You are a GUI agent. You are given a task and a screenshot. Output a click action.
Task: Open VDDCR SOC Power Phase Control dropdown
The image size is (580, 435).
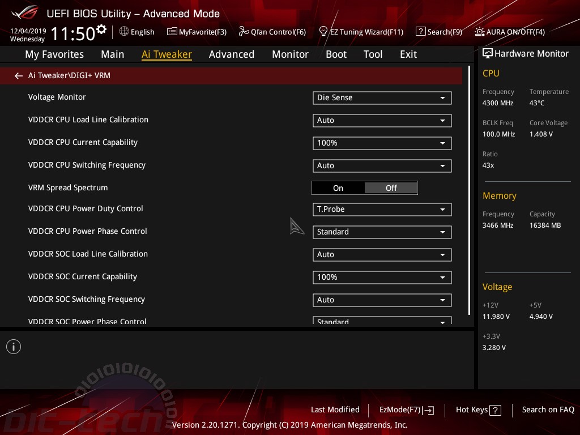[382, 321]
